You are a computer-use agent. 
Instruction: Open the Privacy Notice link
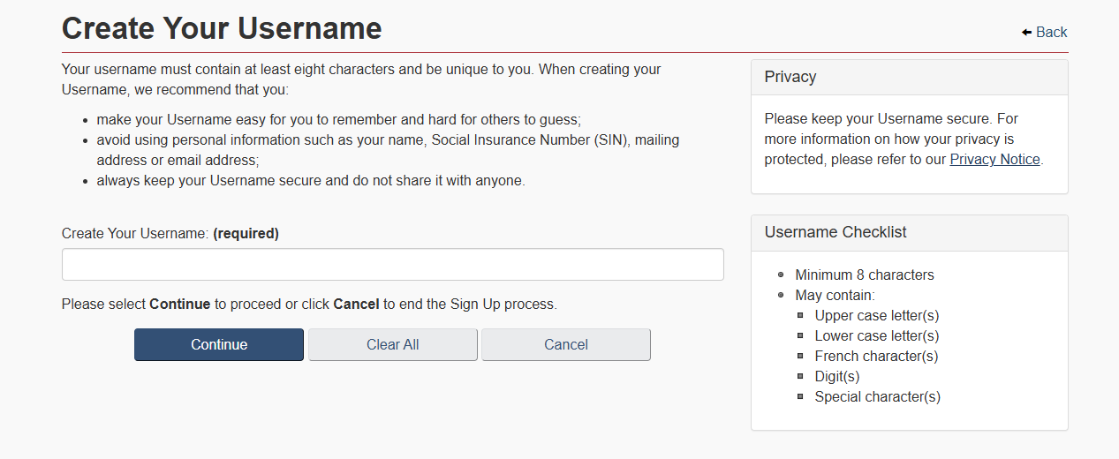coord(994,160)
